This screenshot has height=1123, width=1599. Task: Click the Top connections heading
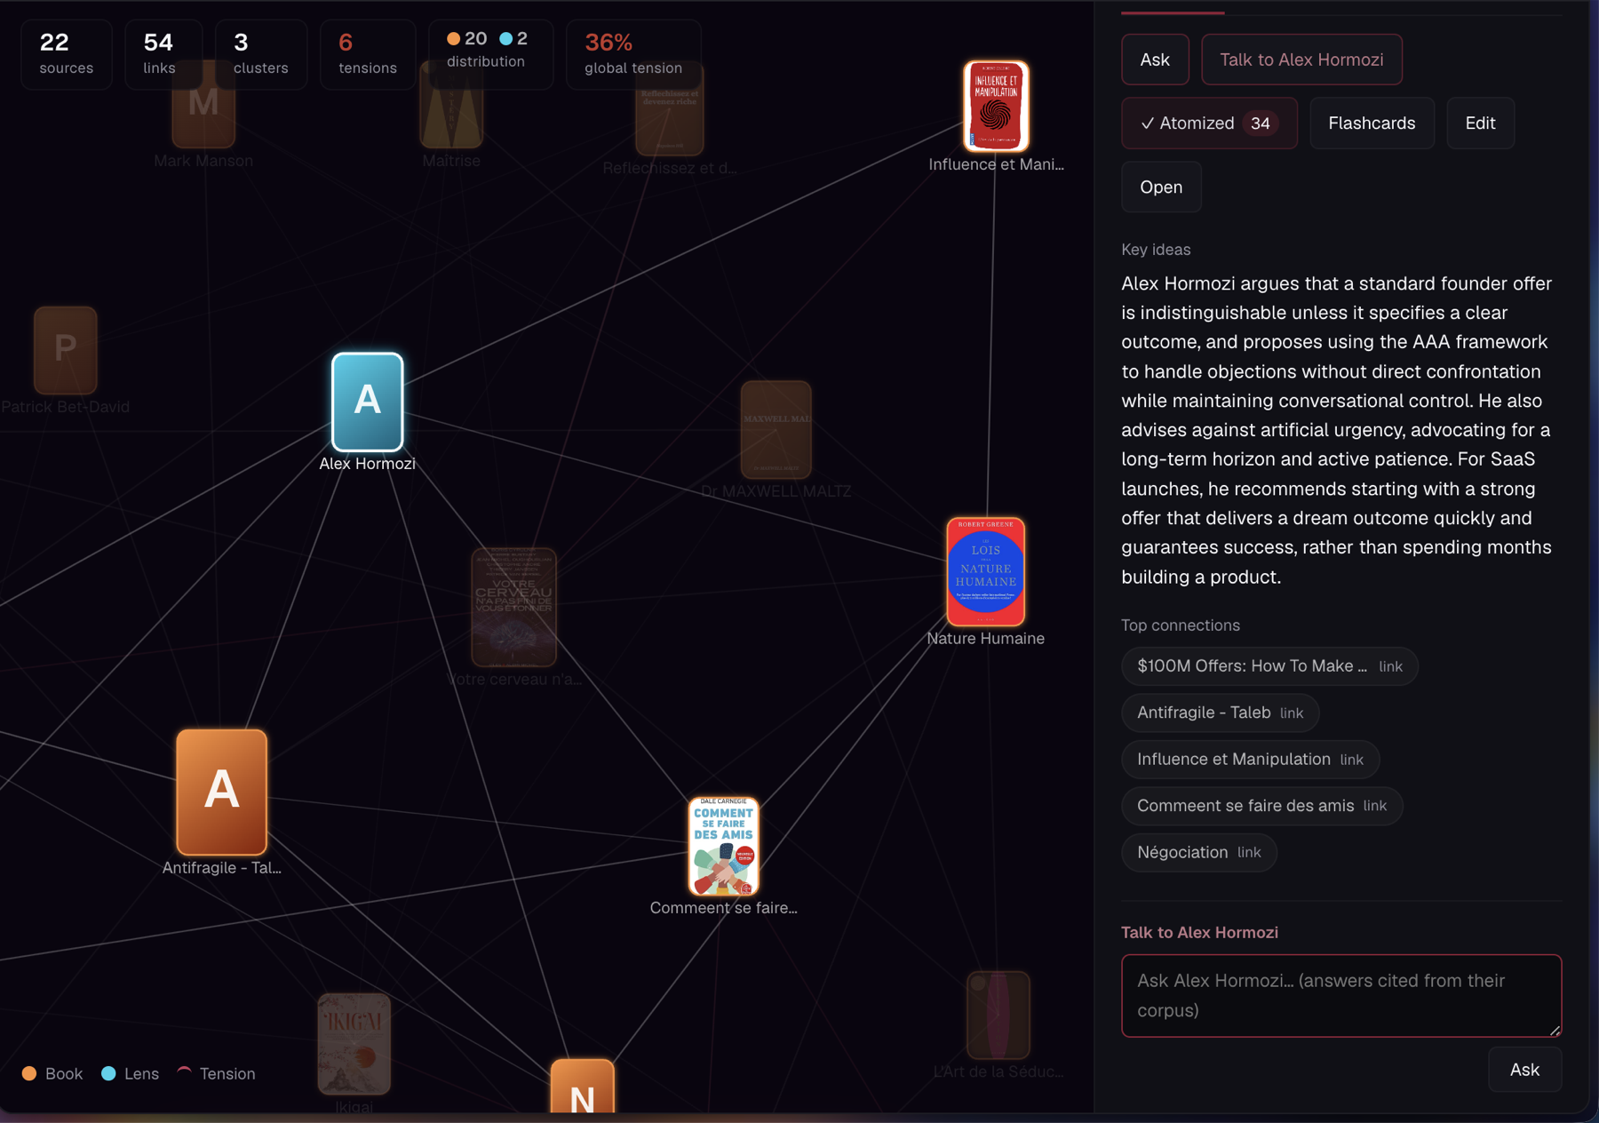[1180, 625]
